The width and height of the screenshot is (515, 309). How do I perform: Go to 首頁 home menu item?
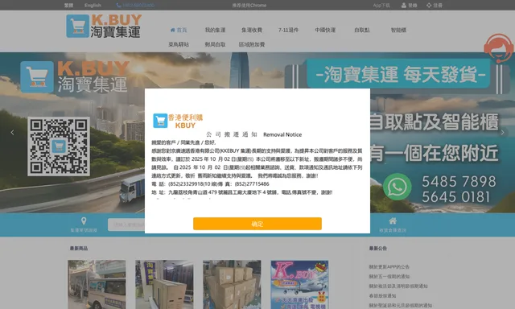[x=179, y=30]
